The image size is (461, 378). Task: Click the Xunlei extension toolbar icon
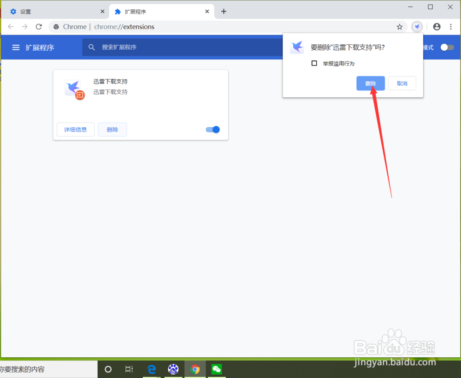(x=417, y=27)
